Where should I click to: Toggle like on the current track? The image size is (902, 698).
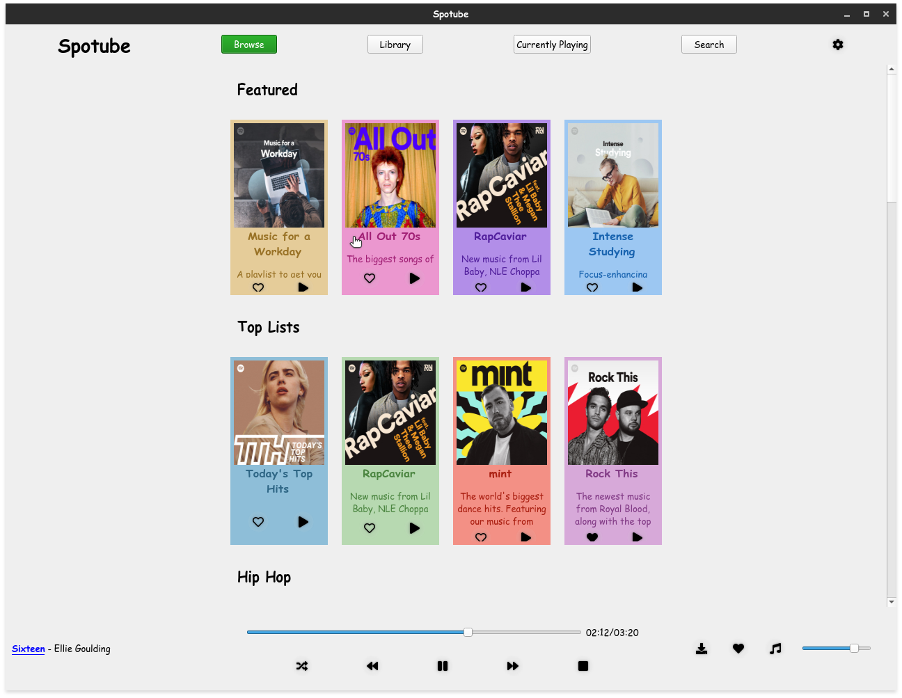click(738, 649)
